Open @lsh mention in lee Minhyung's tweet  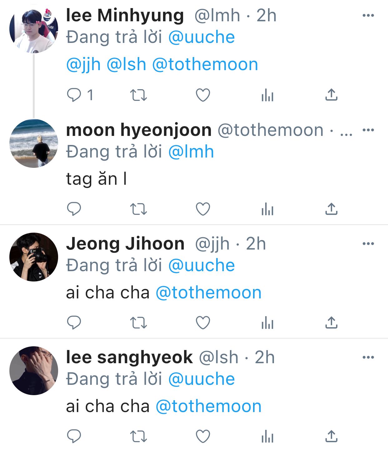(x=126, y=65)
